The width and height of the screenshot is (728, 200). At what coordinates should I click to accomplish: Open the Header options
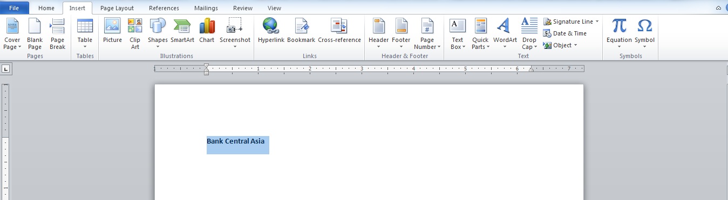pyautogui.click(x=378, y=33)
